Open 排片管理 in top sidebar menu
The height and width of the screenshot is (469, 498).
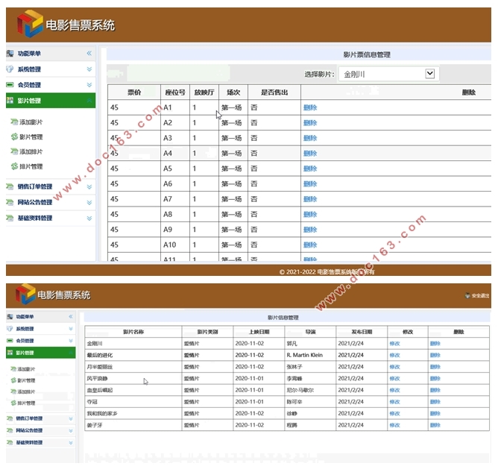[31, 166]
